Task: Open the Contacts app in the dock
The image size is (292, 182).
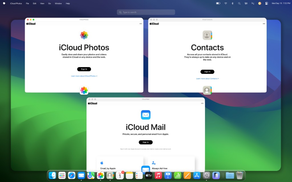Action: click(110, 175)
